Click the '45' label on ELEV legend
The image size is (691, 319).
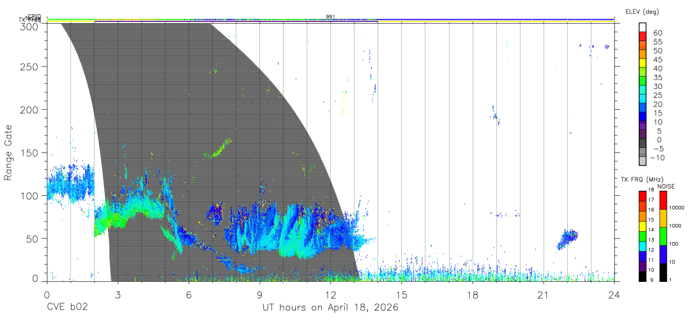coord(657,59)
